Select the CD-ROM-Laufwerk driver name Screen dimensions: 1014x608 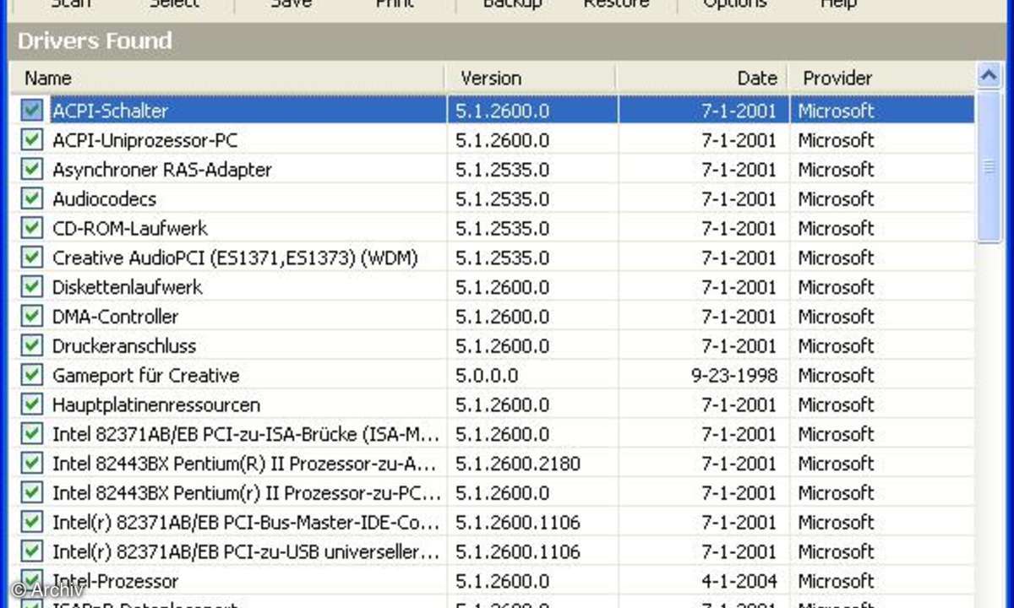[130, 228]
